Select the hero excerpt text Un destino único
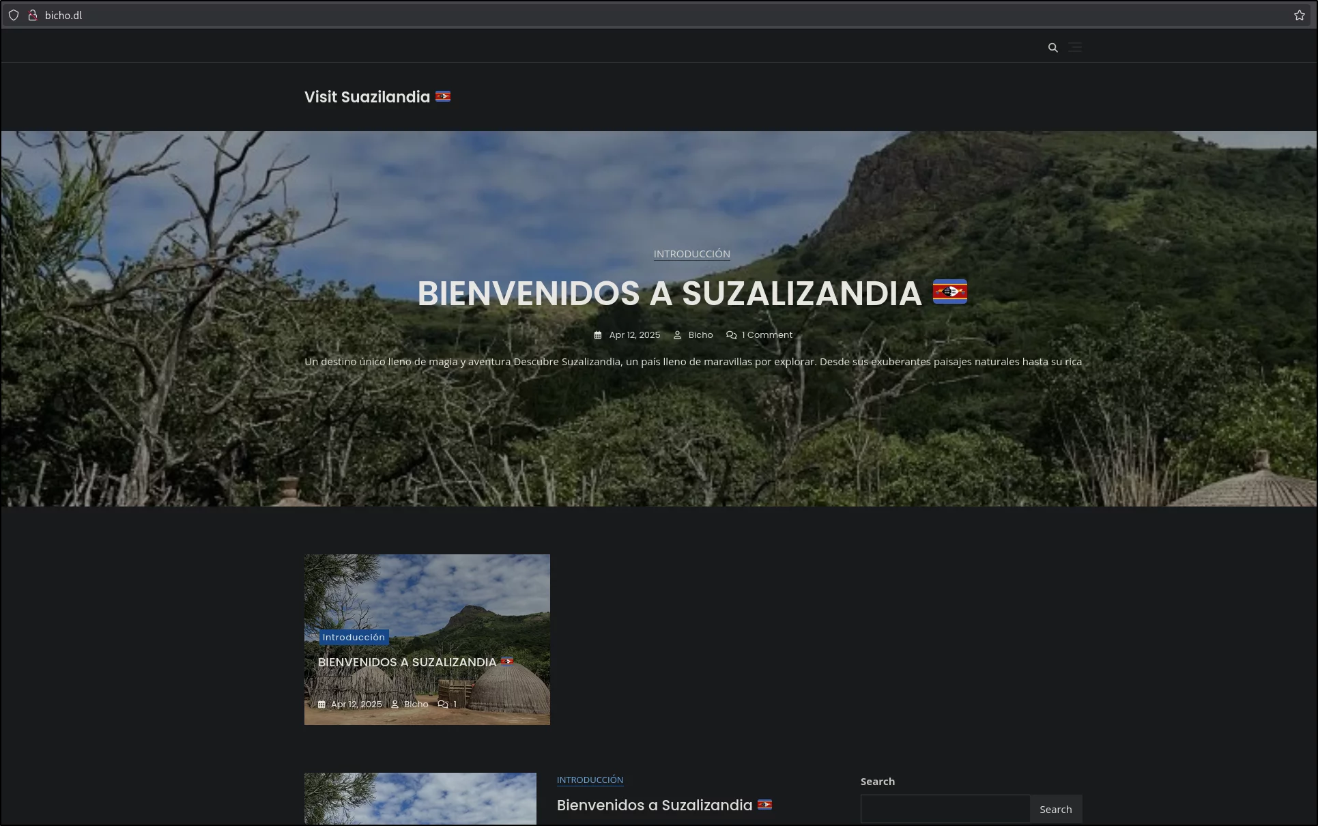The image size is (1318, 826). (693, 362)
